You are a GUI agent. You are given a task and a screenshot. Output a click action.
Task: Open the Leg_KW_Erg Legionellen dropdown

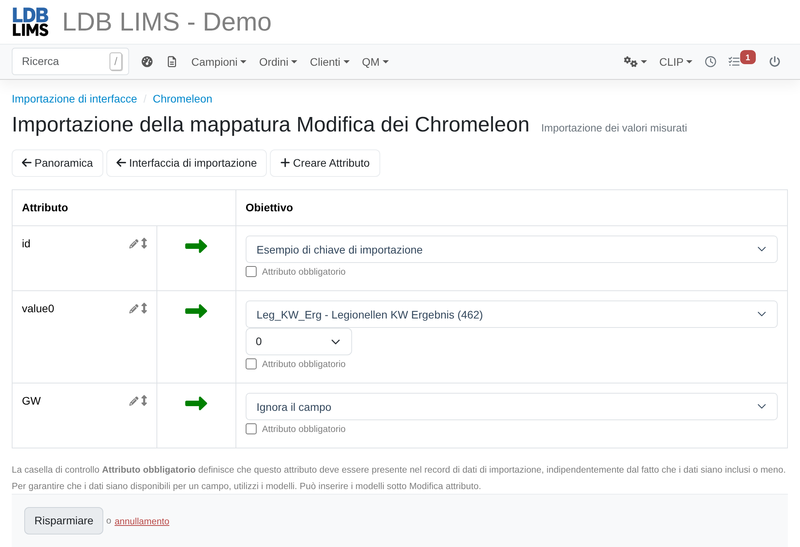(511, 314)
